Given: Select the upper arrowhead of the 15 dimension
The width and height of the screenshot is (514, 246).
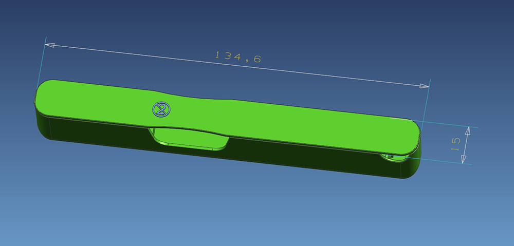Looking at the screenshot, I should [468, 131].
